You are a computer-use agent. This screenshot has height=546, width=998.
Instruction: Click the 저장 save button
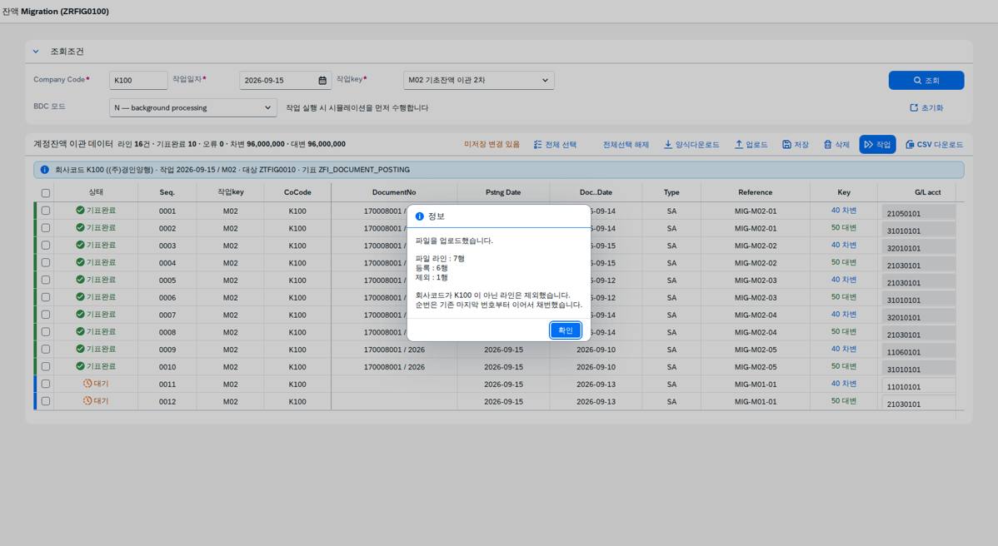(x=796, y=144)
